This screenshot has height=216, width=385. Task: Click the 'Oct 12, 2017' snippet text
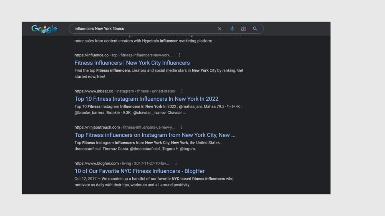(x=85, y=179)
